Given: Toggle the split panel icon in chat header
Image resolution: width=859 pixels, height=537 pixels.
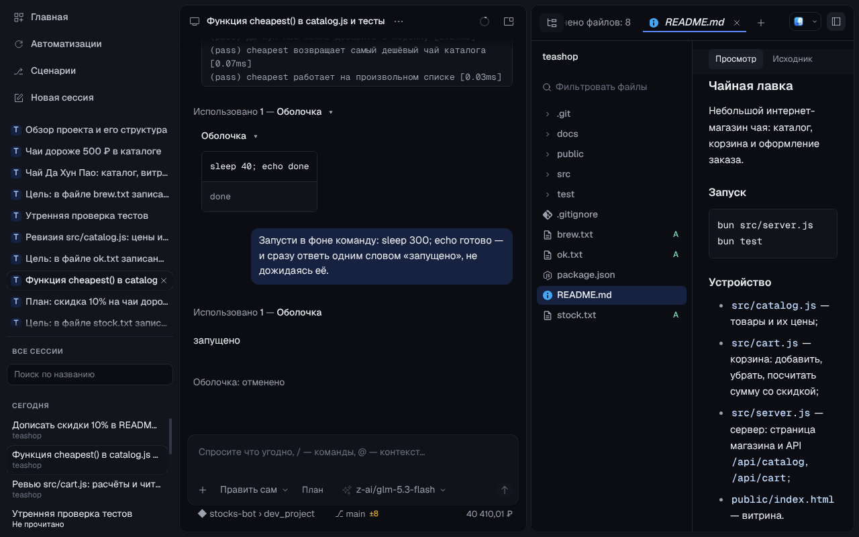Looking at the screenshot, I should 509,21.
